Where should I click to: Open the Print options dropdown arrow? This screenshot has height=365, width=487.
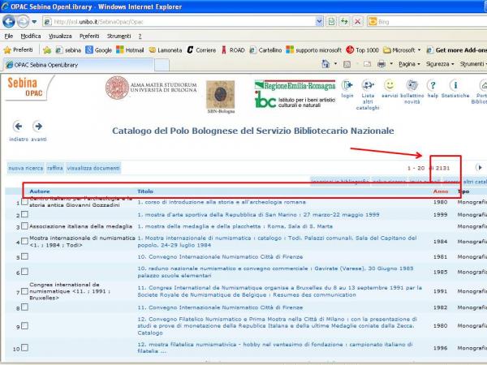click(x=391, y=64)
